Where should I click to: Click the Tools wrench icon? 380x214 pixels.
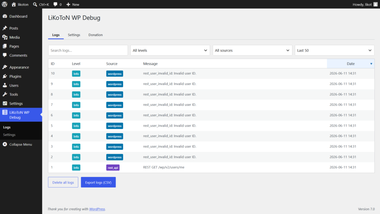coord(5,94)
